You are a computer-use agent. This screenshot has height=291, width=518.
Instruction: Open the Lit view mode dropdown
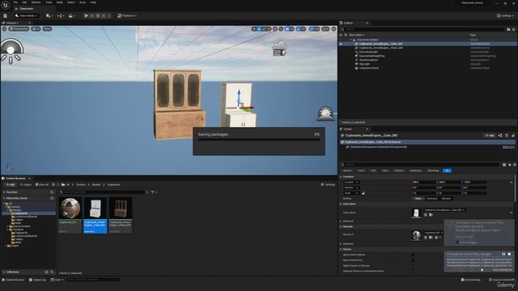(x=36, y=29)
